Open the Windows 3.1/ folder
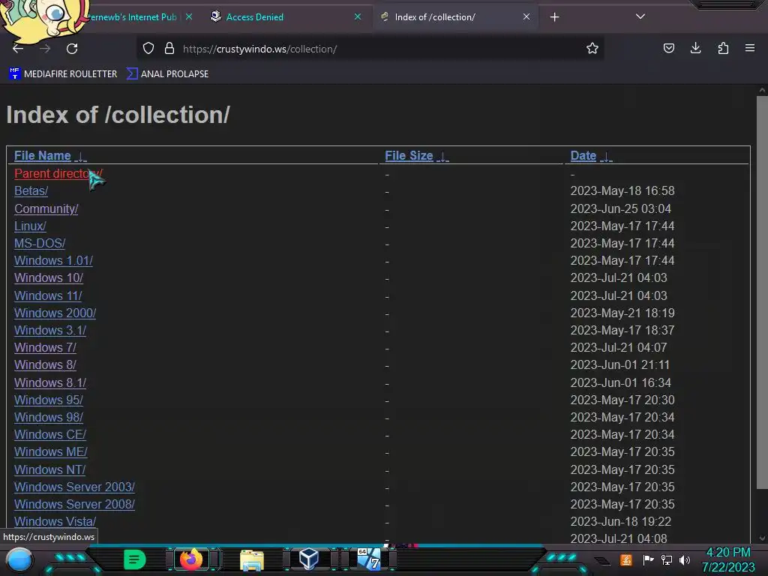Image resolution: width=768 pixels, height=576 pixels. coord(50,331)
